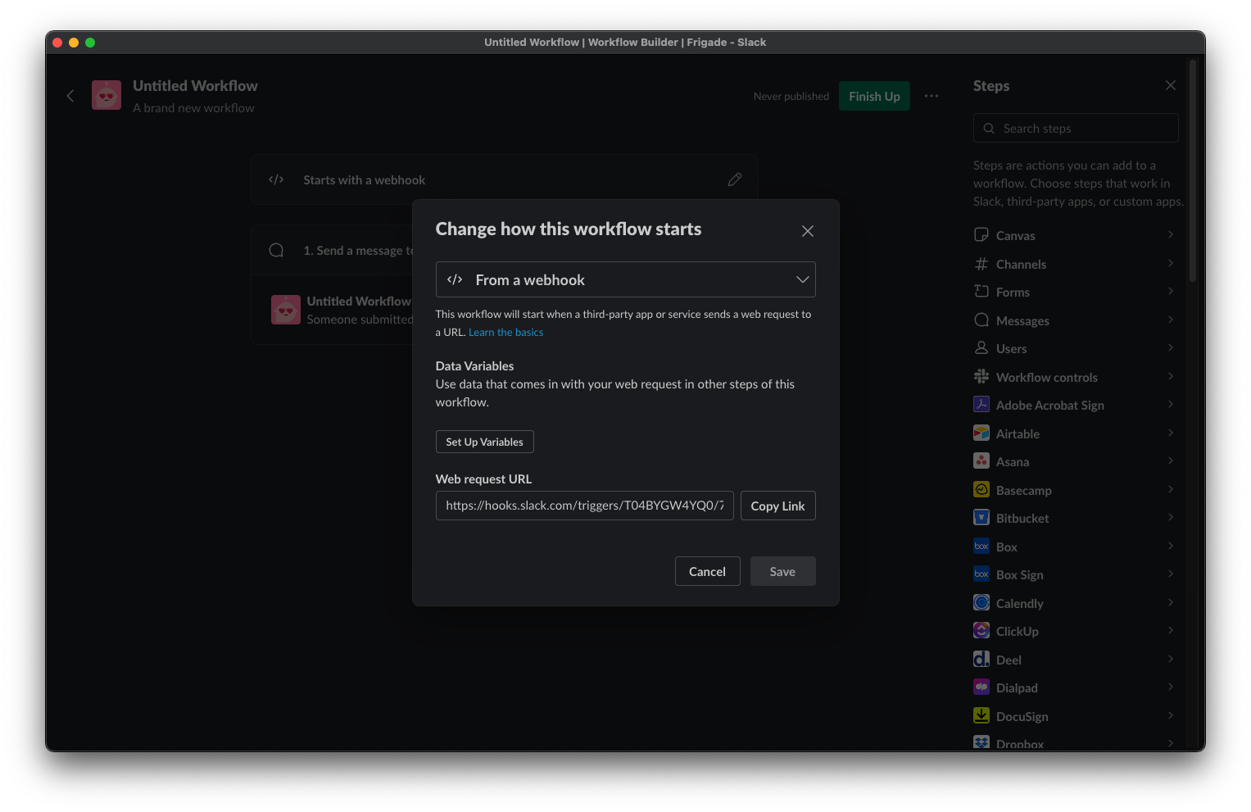Click the Dialpad icon
This screenshot has height=812, width=1251.
pos(981,687)
